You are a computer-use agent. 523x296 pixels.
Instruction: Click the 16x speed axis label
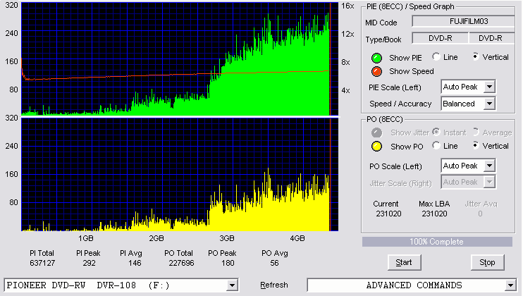click(x=347, y=6)
